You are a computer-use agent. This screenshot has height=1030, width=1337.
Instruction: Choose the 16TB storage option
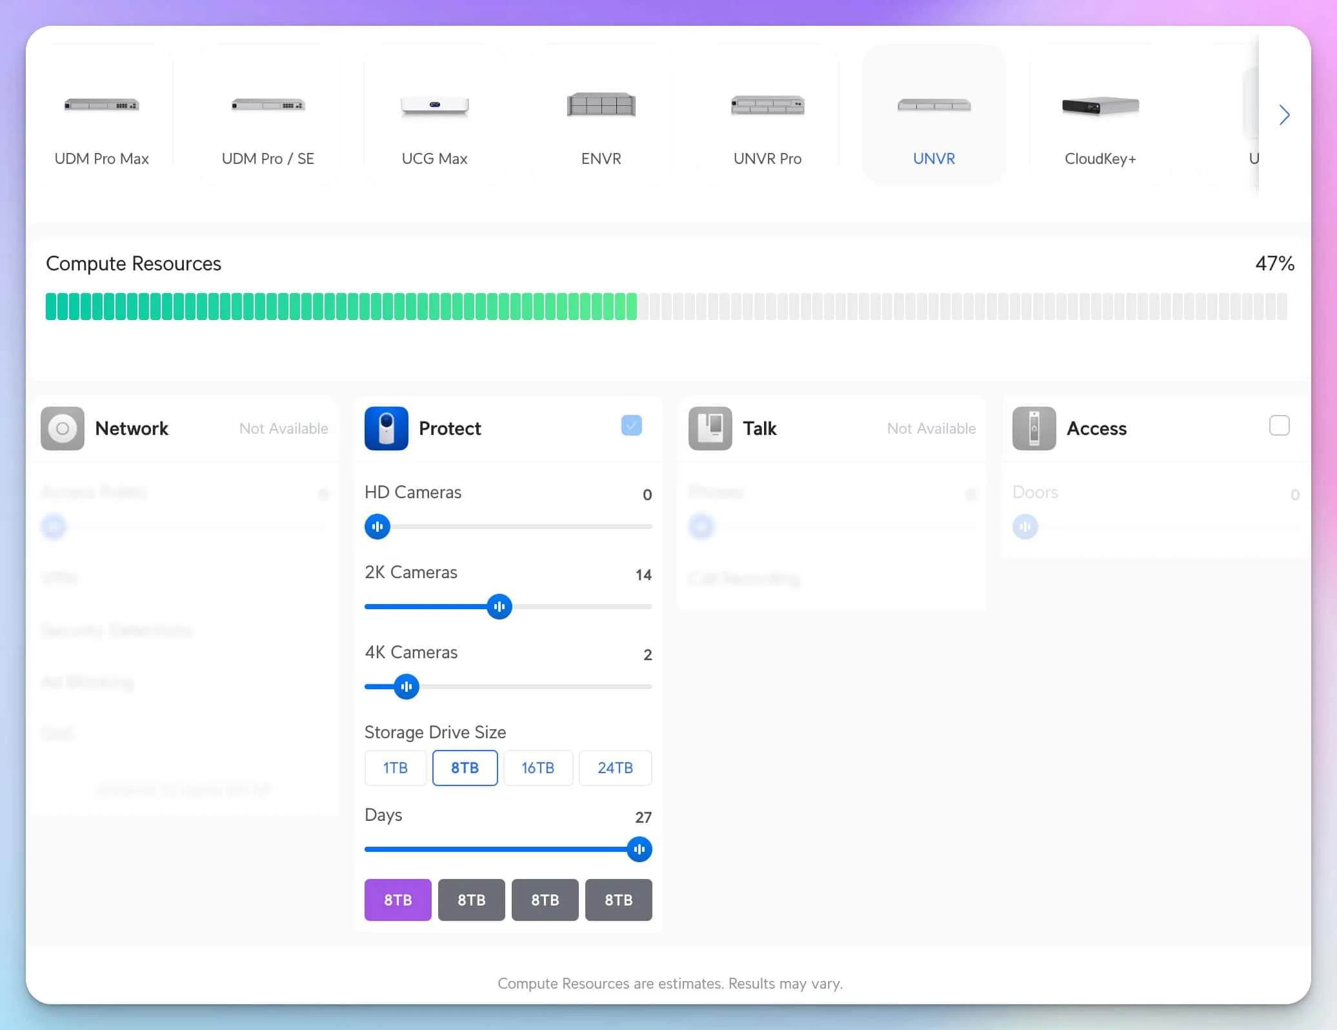[x=538, y=768]
